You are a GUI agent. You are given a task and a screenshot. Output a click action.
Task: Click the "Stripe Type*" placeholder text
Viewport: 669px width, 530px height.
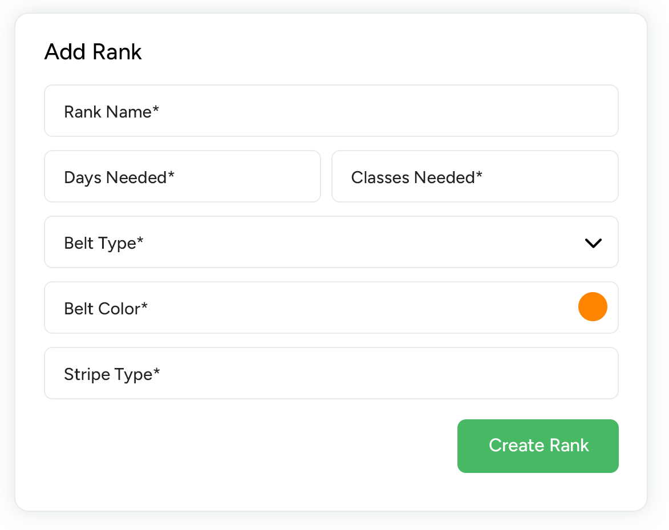coord(112,374)
